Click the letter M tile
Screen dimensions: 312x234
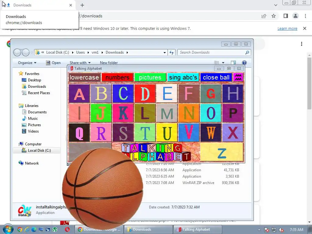167,113
